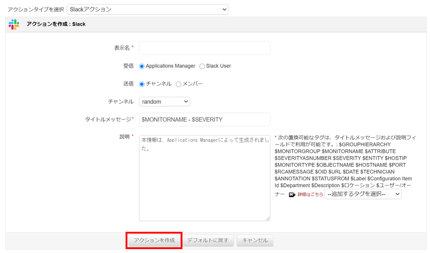Click the Slack logo icon
This screenshot has height=253, width=430.
[x=14, y=24]
